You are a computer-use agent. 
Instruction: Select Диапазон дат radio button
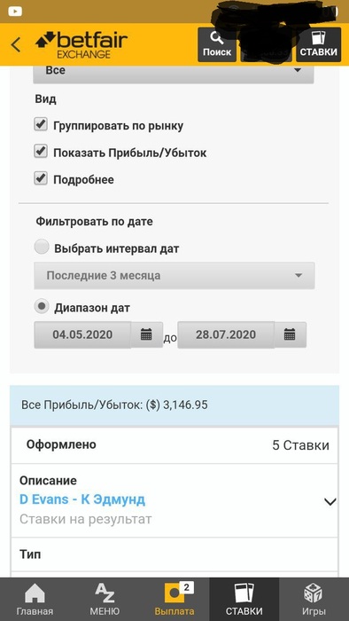[42, 307]
